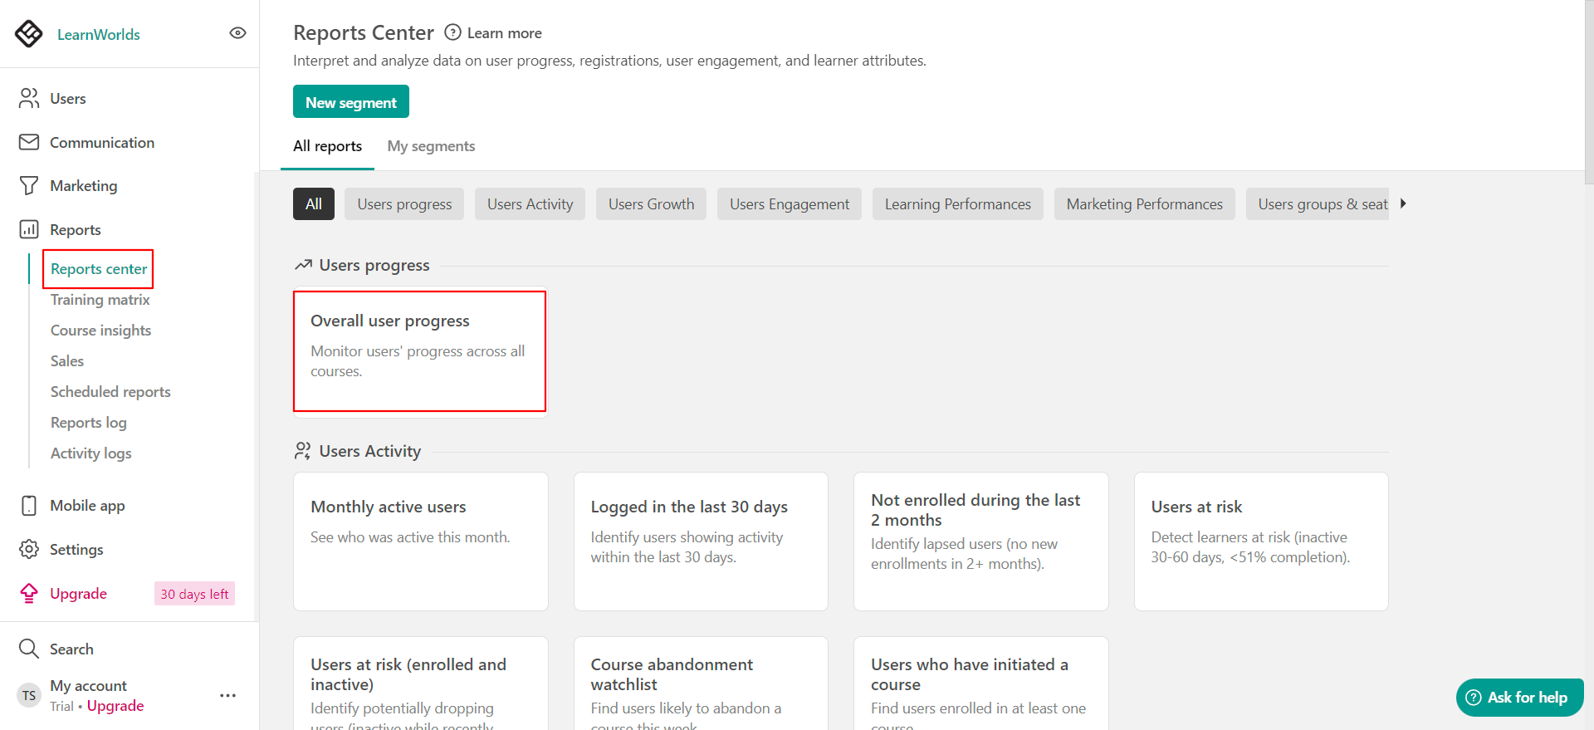Click the 30 days left upgrade badge
Viewport: 1594px width, 730px height.
click(194, 594)
